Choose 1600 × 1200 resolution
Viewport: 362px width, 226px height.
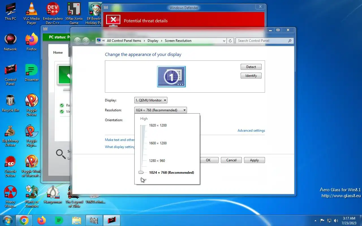(x=158, y=143)
